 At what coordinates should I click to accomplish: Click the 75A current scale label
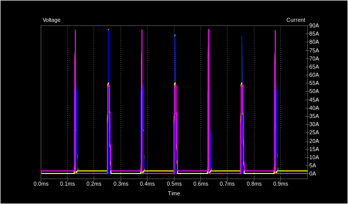[314, 50]
